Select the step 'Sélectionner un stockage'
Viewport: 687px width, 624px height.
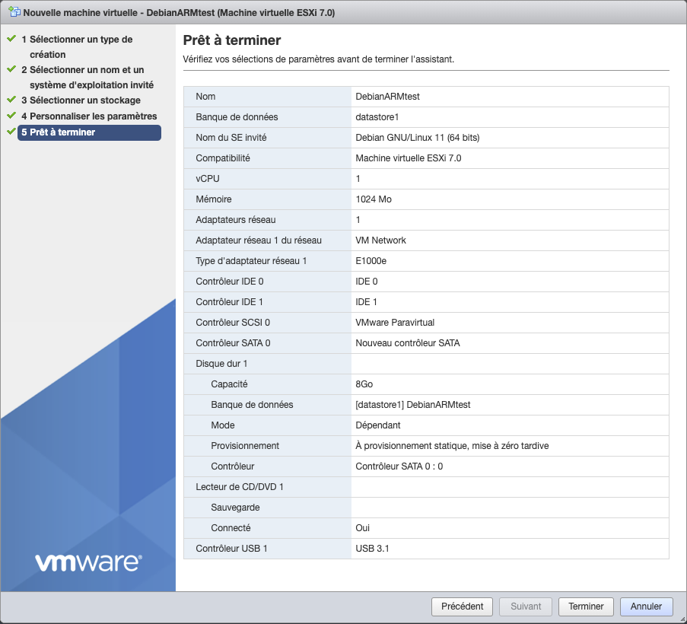(79, 100)
